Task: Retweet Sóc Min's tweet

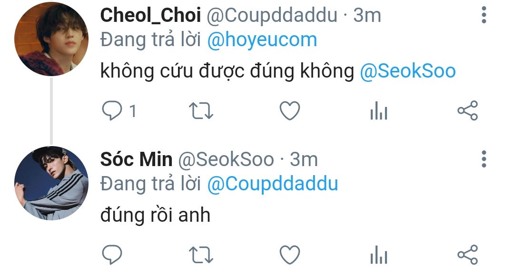Action: (x=201, y=255)
